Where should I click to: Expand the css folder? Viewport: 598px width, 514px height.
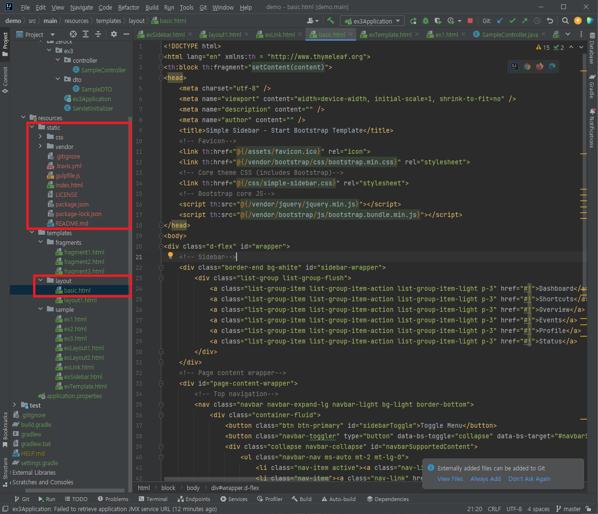(x=40, y=137)
